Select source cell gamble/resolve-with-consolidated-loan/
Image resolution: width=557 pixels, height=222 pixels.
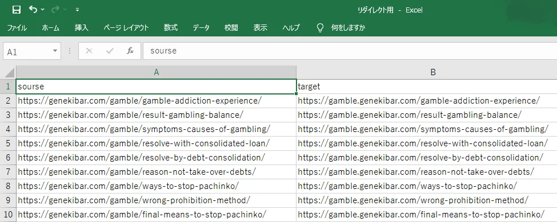(156, 143)
